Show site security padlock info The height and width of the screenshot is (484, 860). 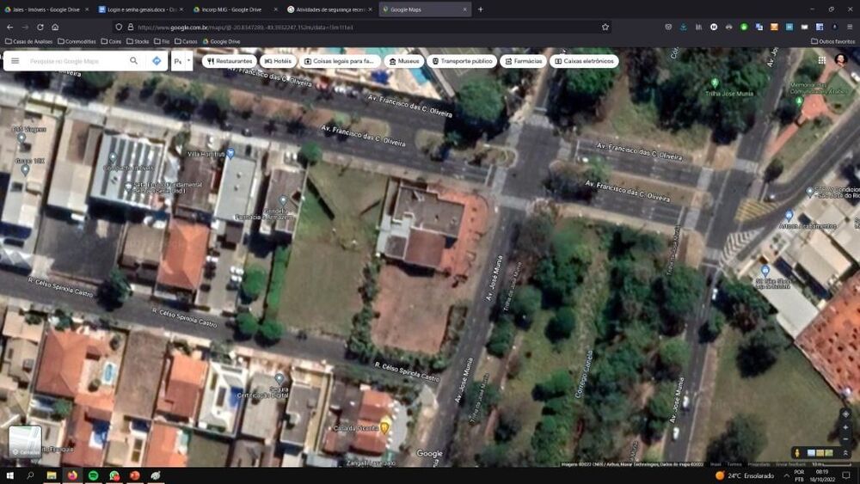(x=131, y=27)
